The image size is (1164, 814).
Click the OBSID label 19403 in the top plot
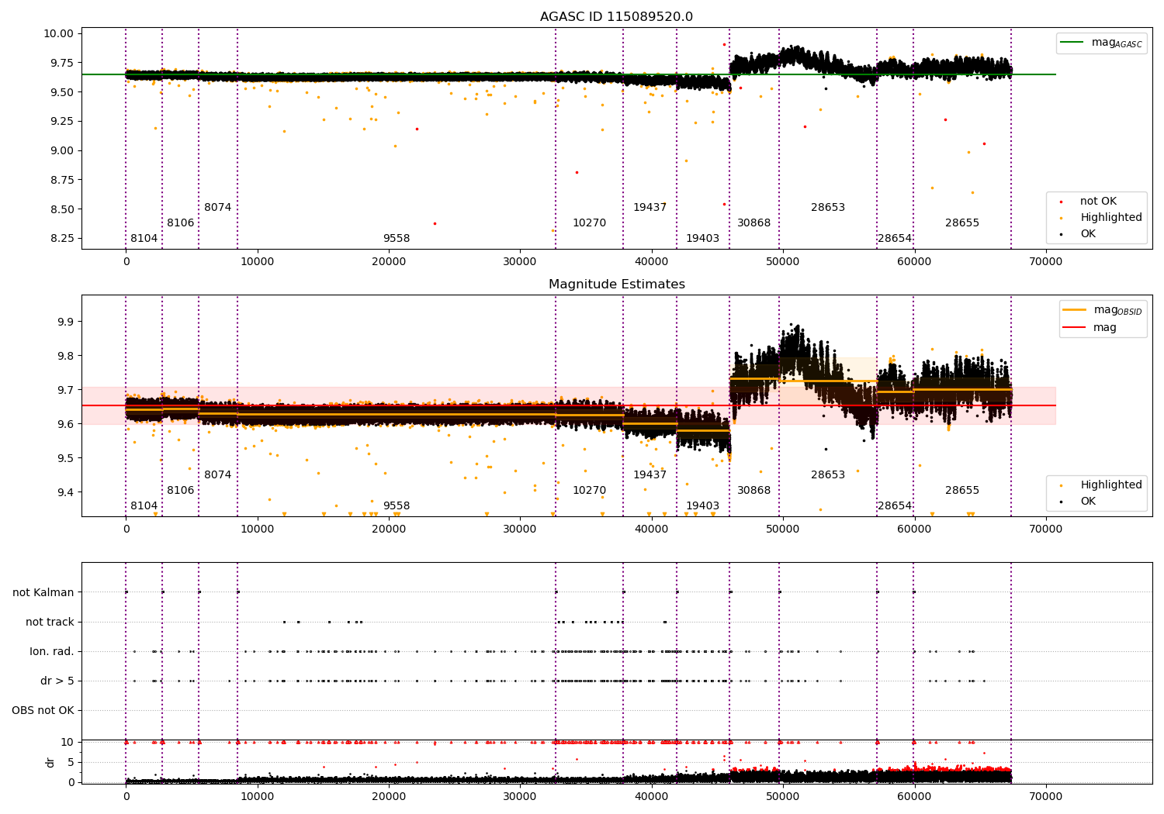point(702,239)
